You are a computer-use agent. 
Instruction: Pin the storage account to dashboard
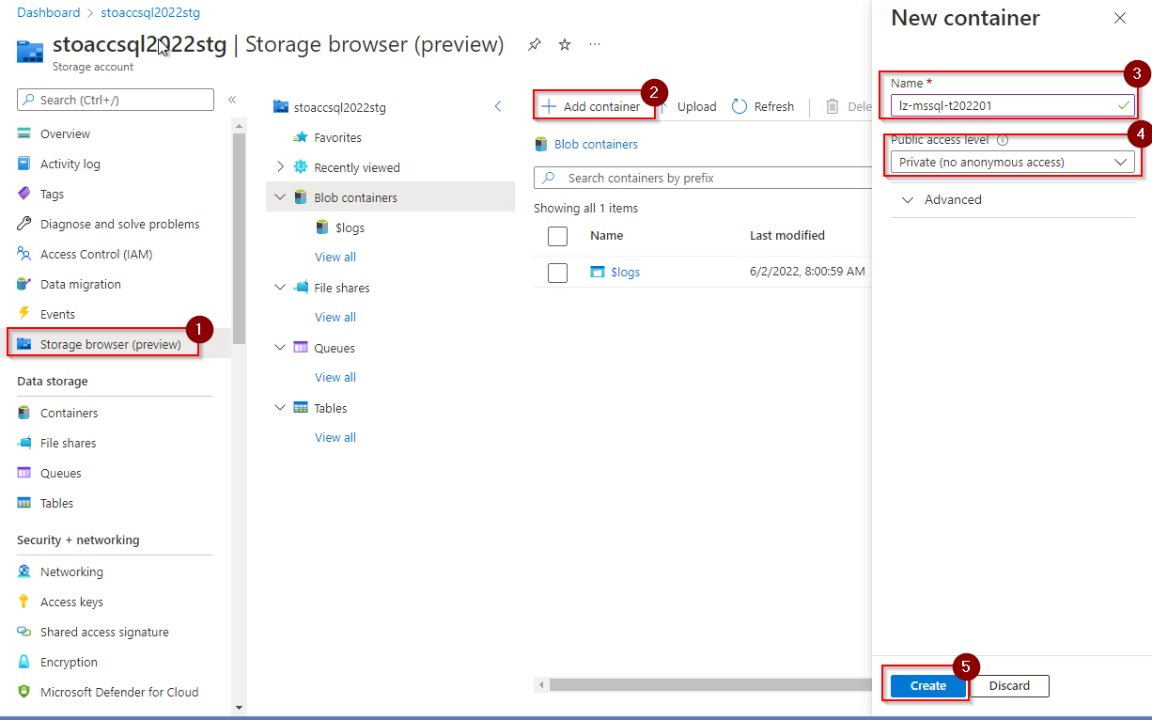pos(535,44)
